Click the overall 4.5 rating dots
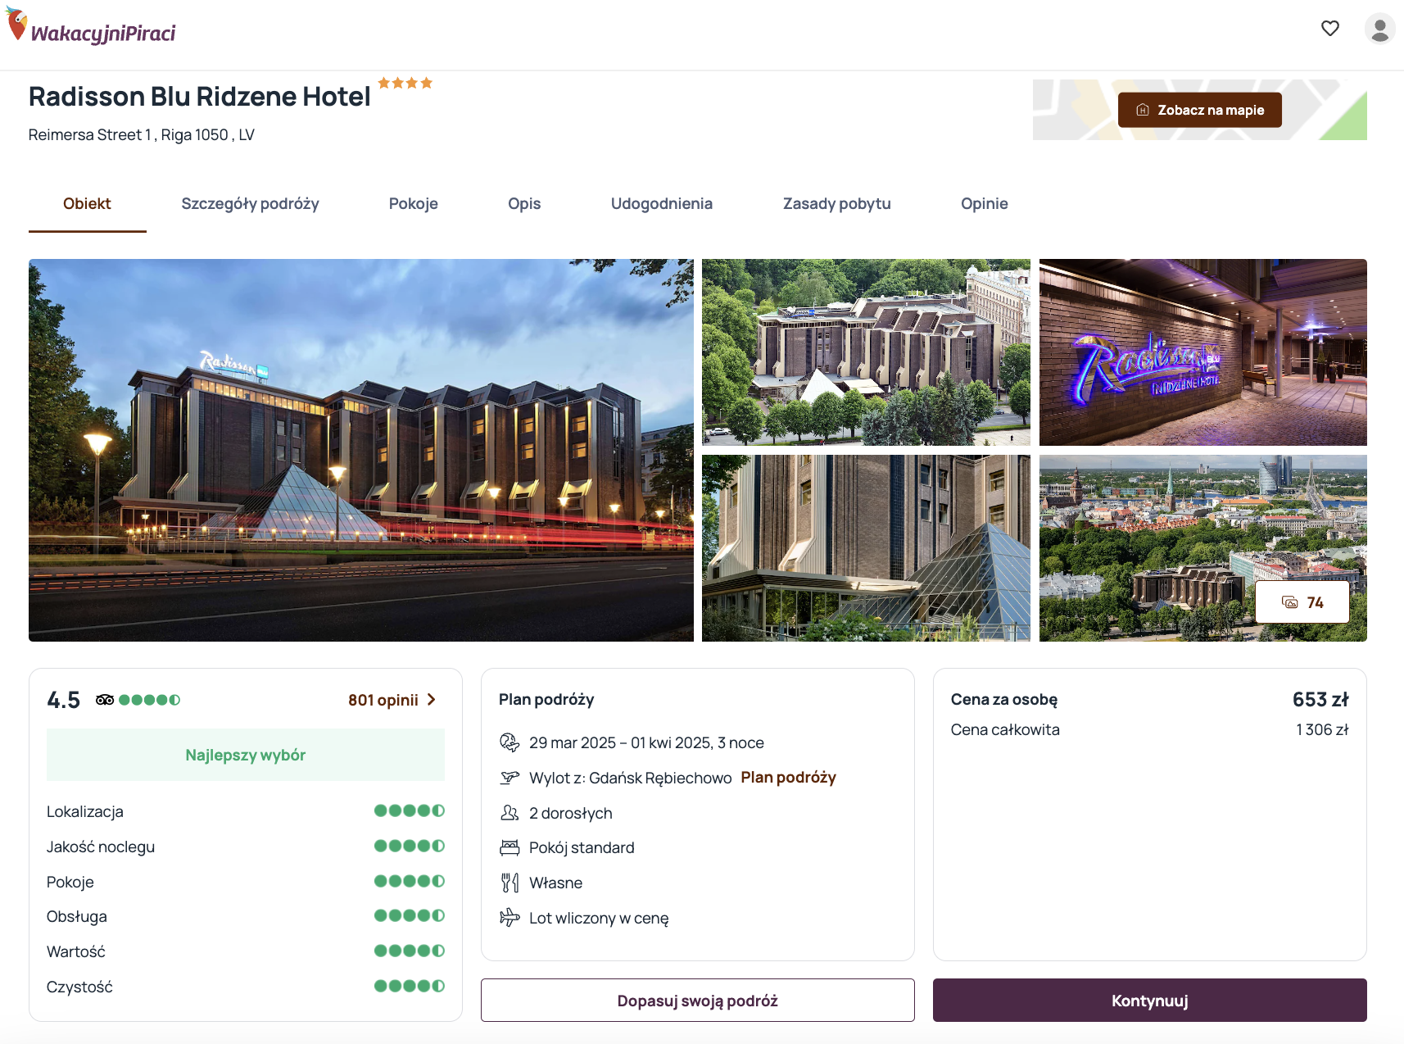 150,700
